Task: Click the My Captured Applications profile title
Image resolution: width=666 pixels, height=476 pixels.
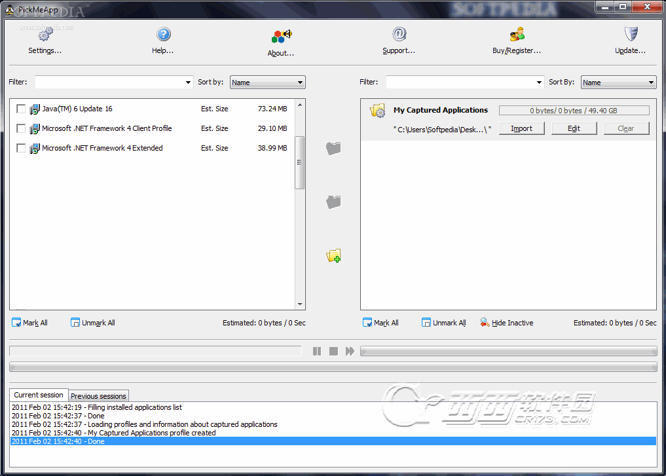Action: 441,110
